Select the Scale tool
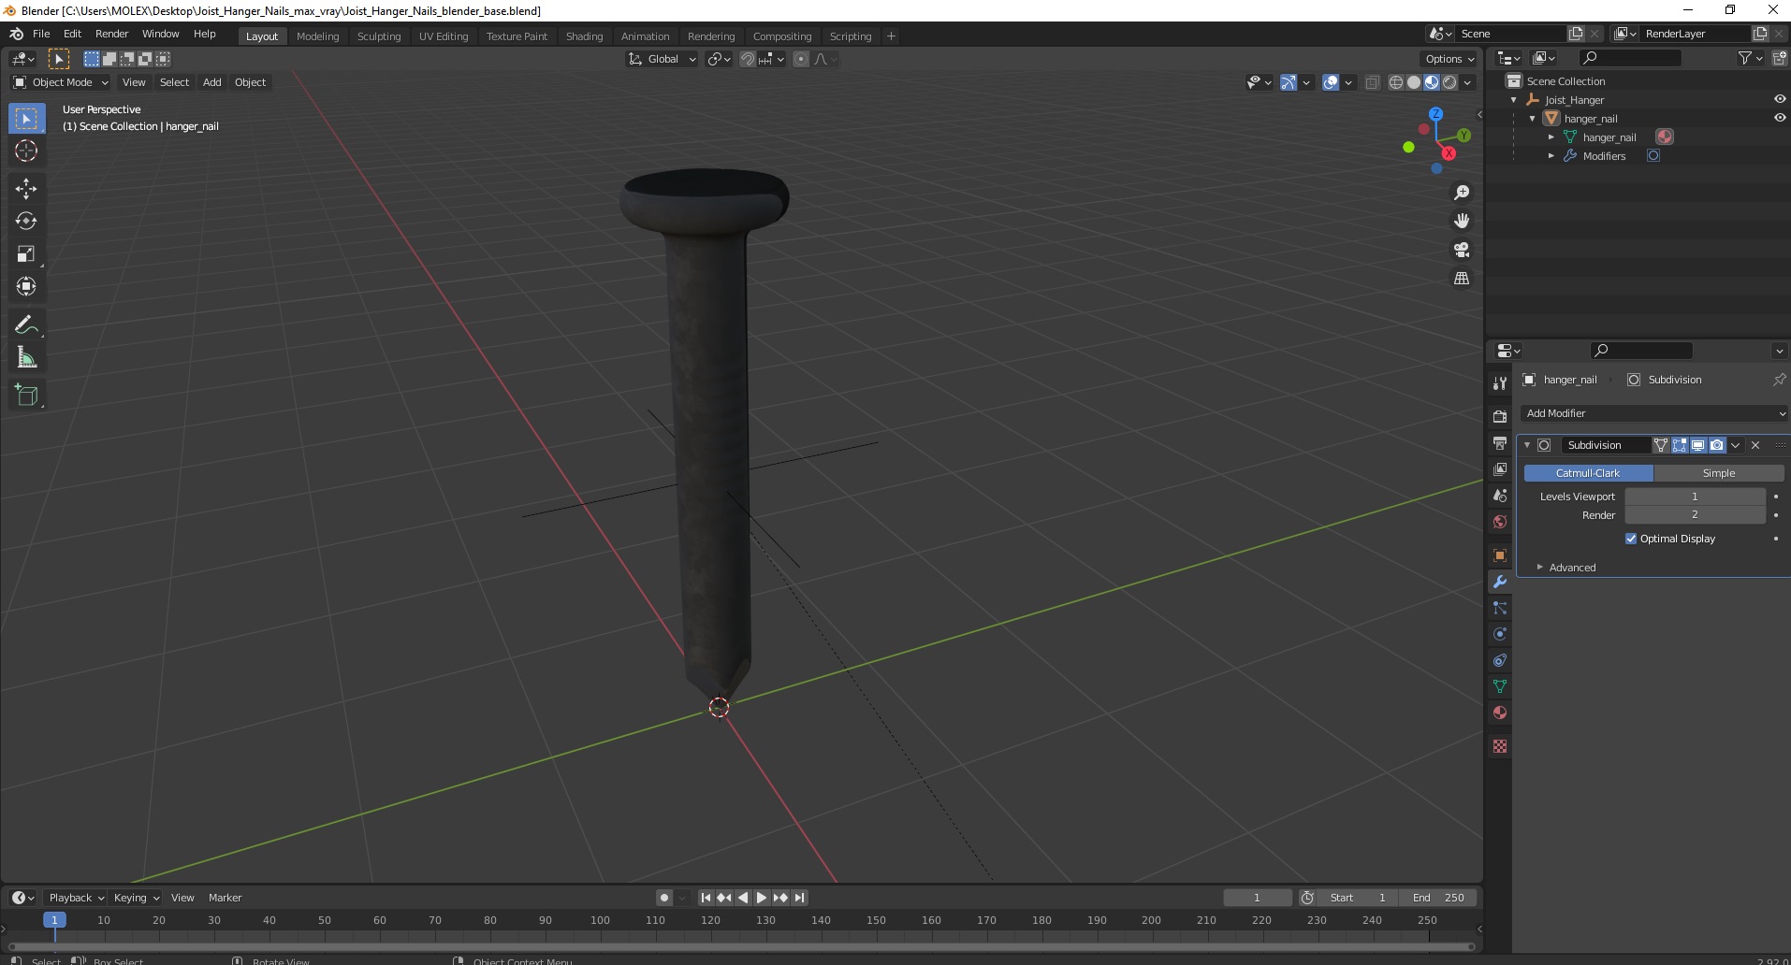 click(x=26, y=253)
